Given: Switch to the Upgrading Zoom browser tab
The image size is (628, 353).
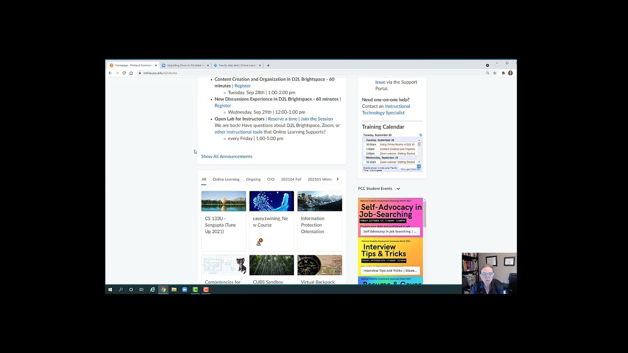Looking at the screenshot, I should coord(185,65).
